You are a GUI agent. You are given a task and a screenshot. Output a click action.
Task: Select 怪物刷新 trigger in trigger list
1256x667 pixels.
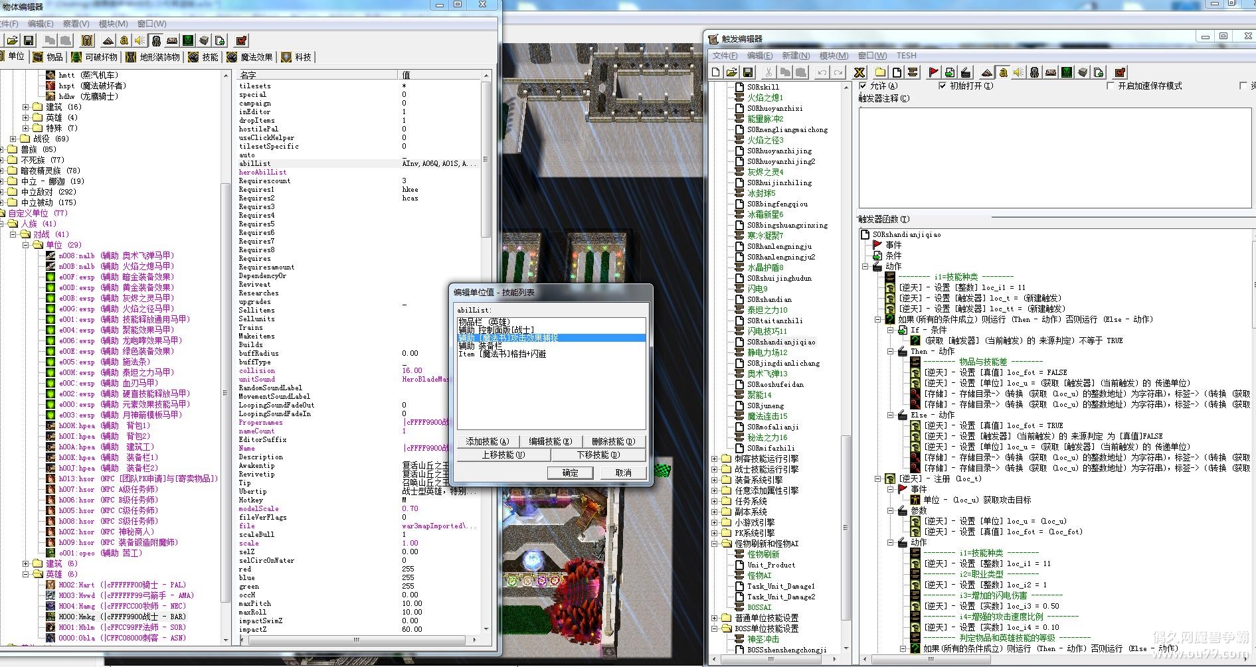coord(763,554)
